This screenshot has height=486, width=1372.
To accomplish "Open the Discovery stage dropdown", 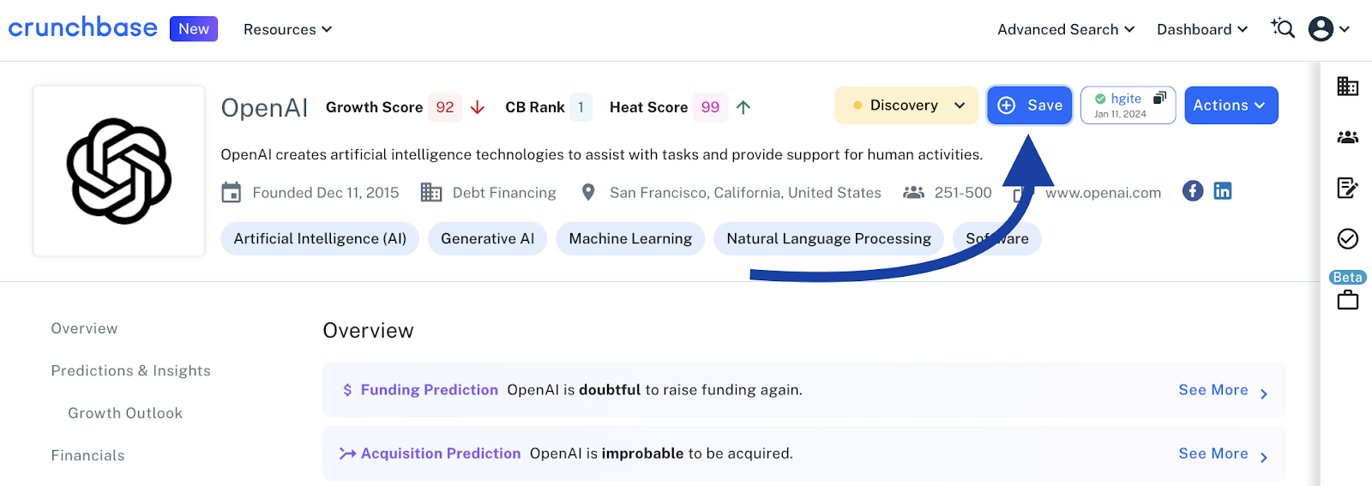I will pyautogui.click(x=906, y=105).
